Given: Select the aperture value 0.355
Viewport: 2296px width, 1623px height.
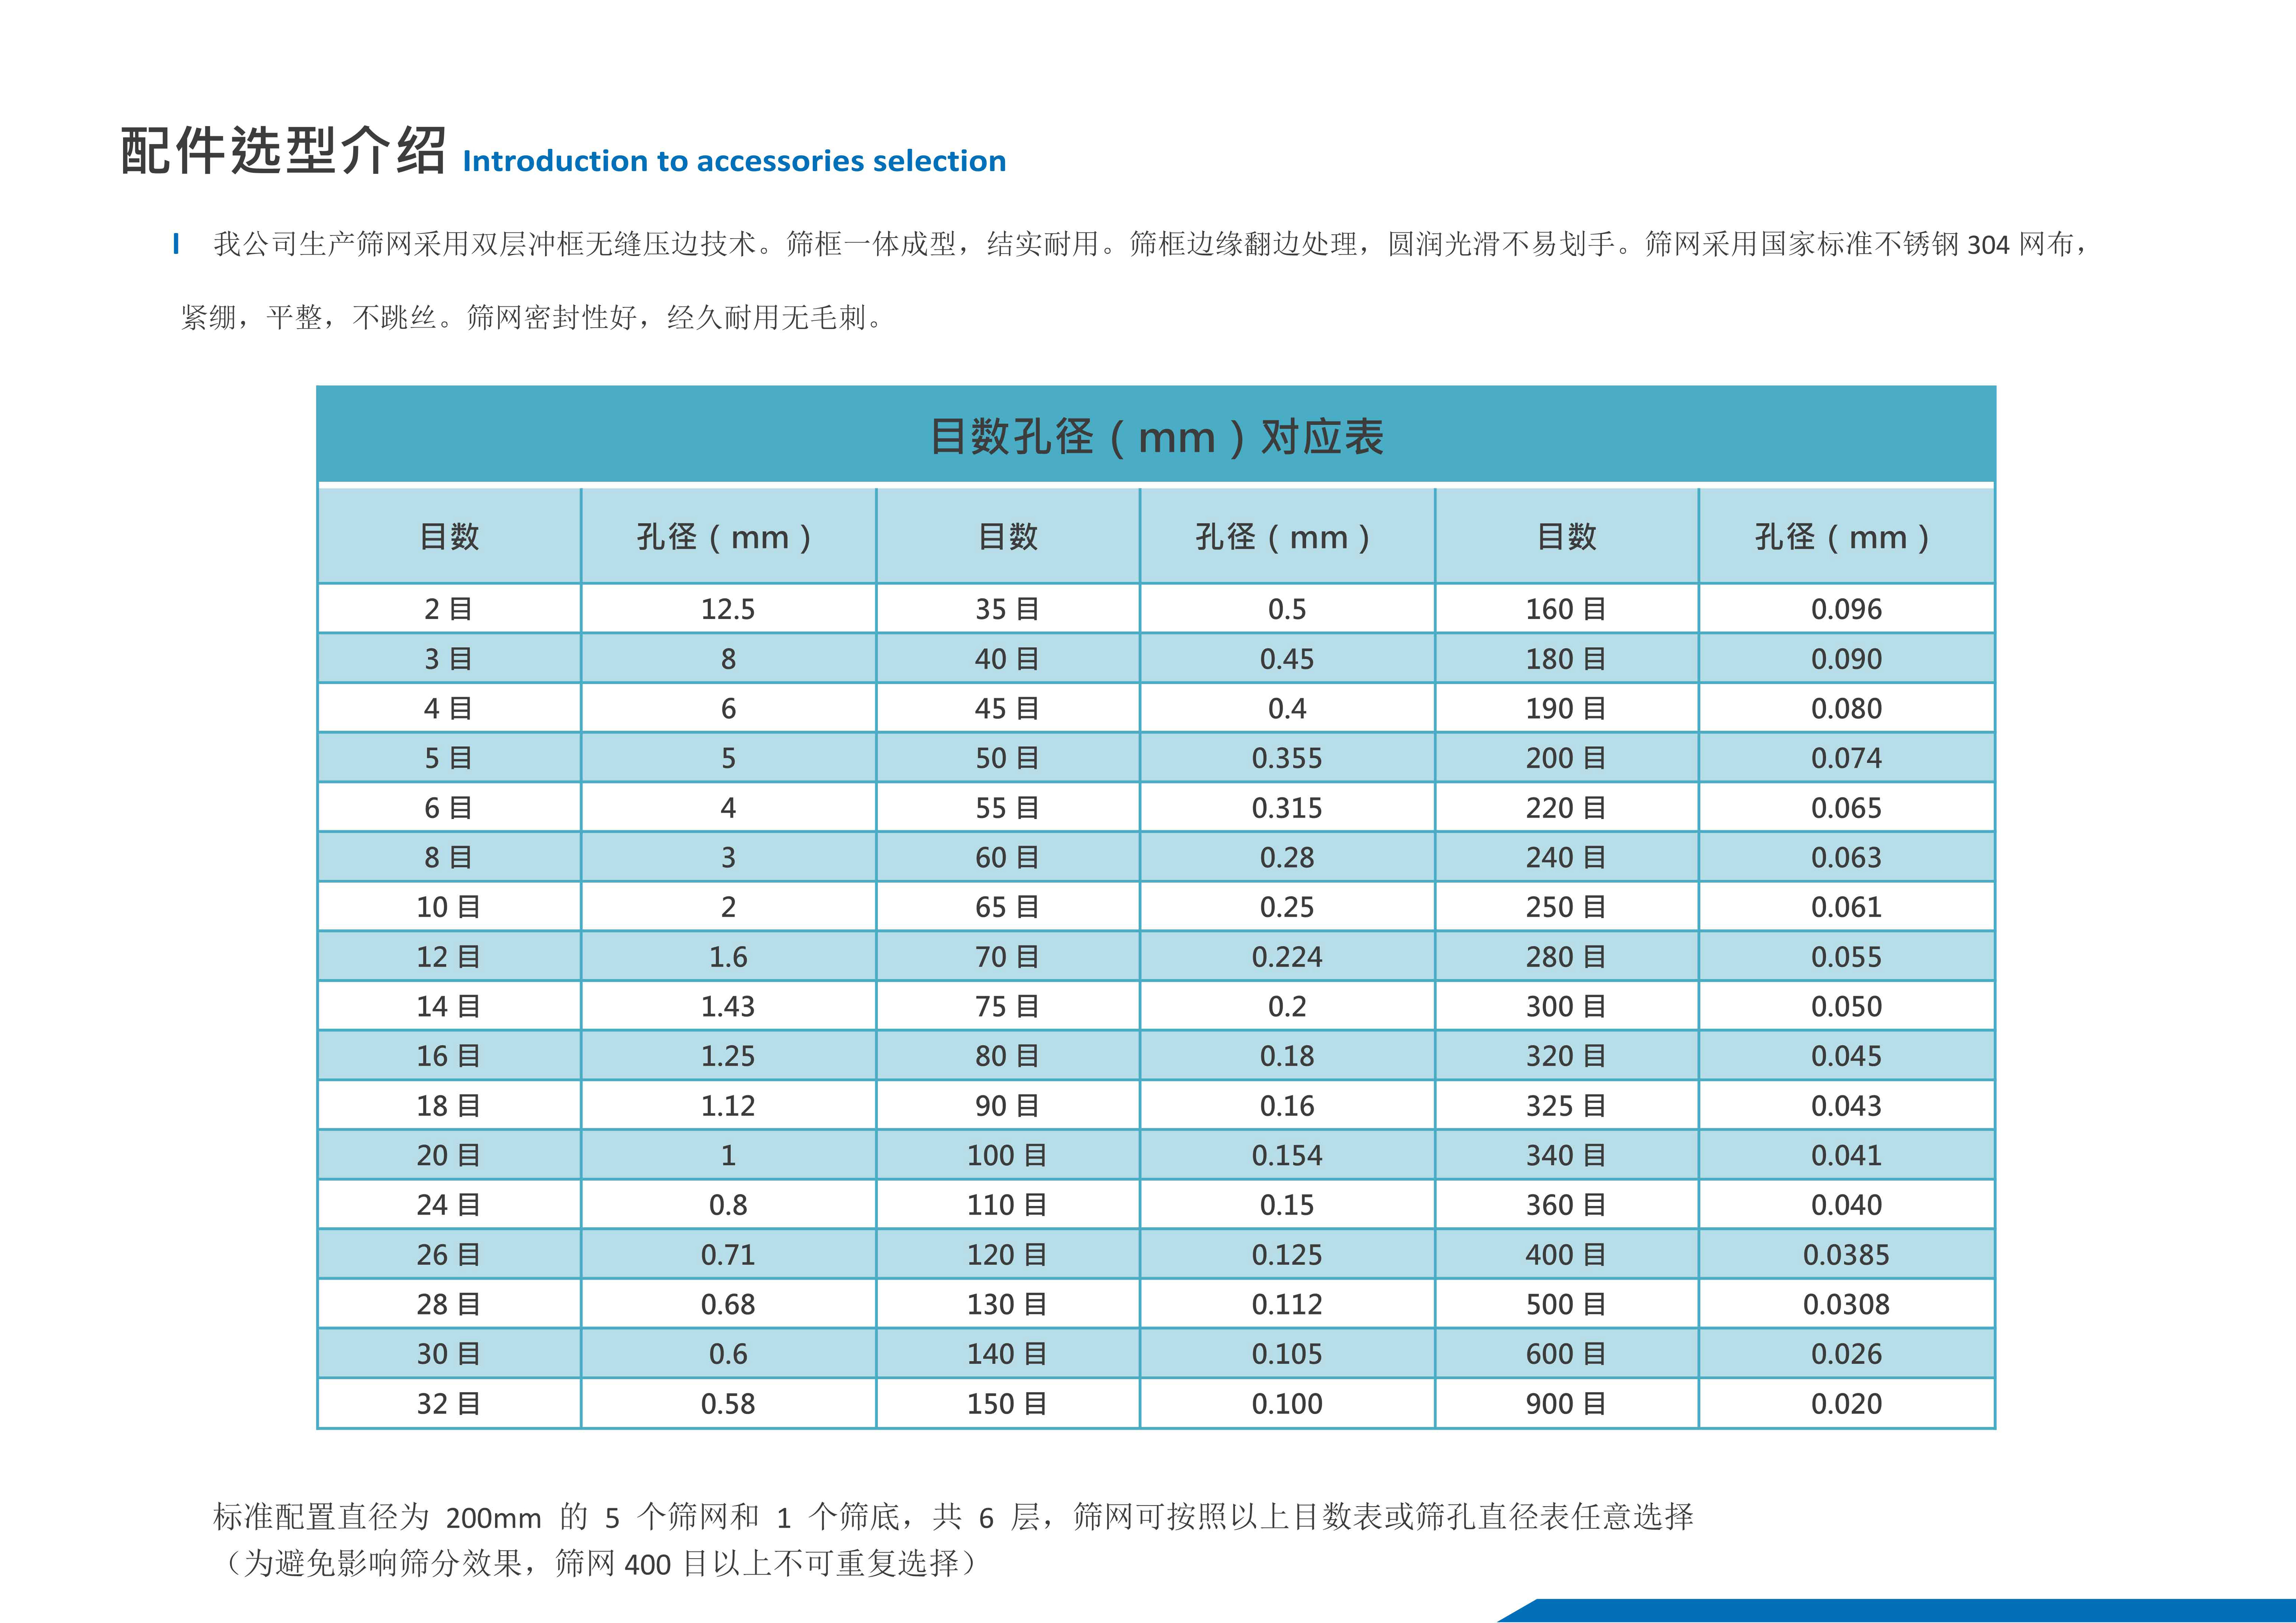Looking at the screenshot, I should (x=1287, y=758).
